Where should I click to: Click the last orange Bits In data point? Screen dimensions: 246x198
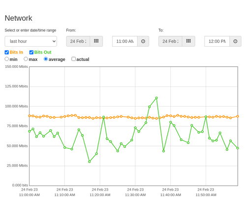point(238,116)
